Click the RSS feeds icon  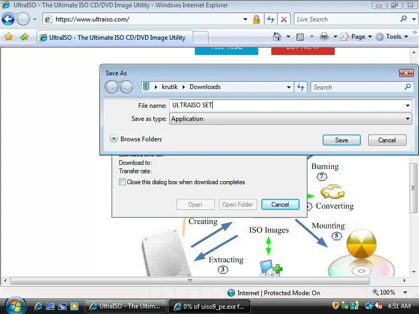point(300,37)
